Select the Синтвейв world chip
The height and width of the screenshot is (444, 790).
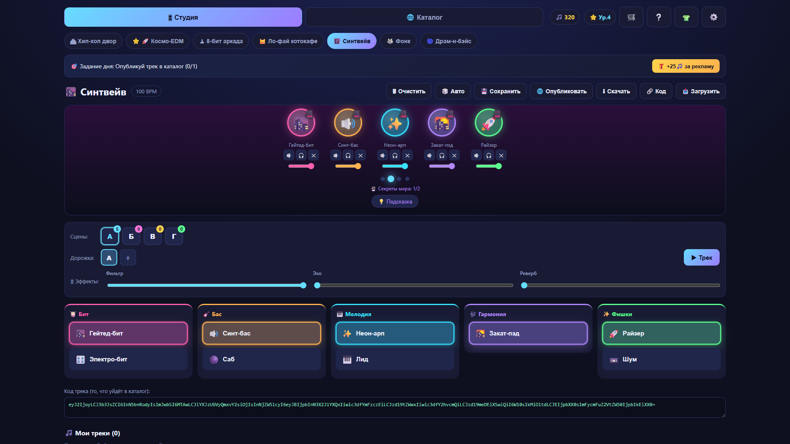352,41
